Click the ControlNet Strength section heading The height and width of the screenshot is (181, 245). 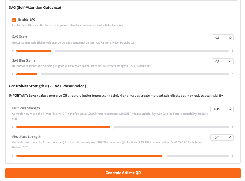[x=47, y=86]
